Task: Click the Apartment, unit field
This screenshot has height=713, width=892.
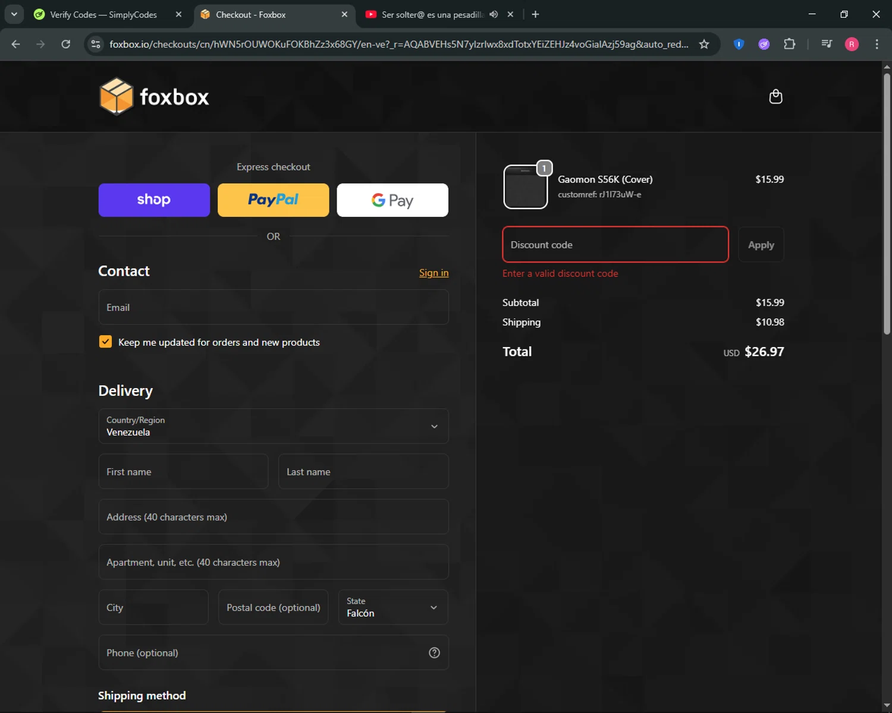Action: (x=274, y=562)
